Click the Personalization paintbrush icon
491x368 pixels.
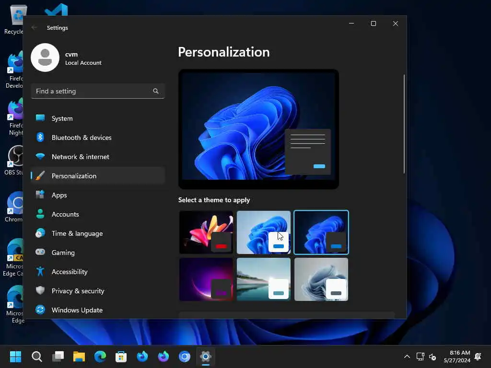(40, 175)
